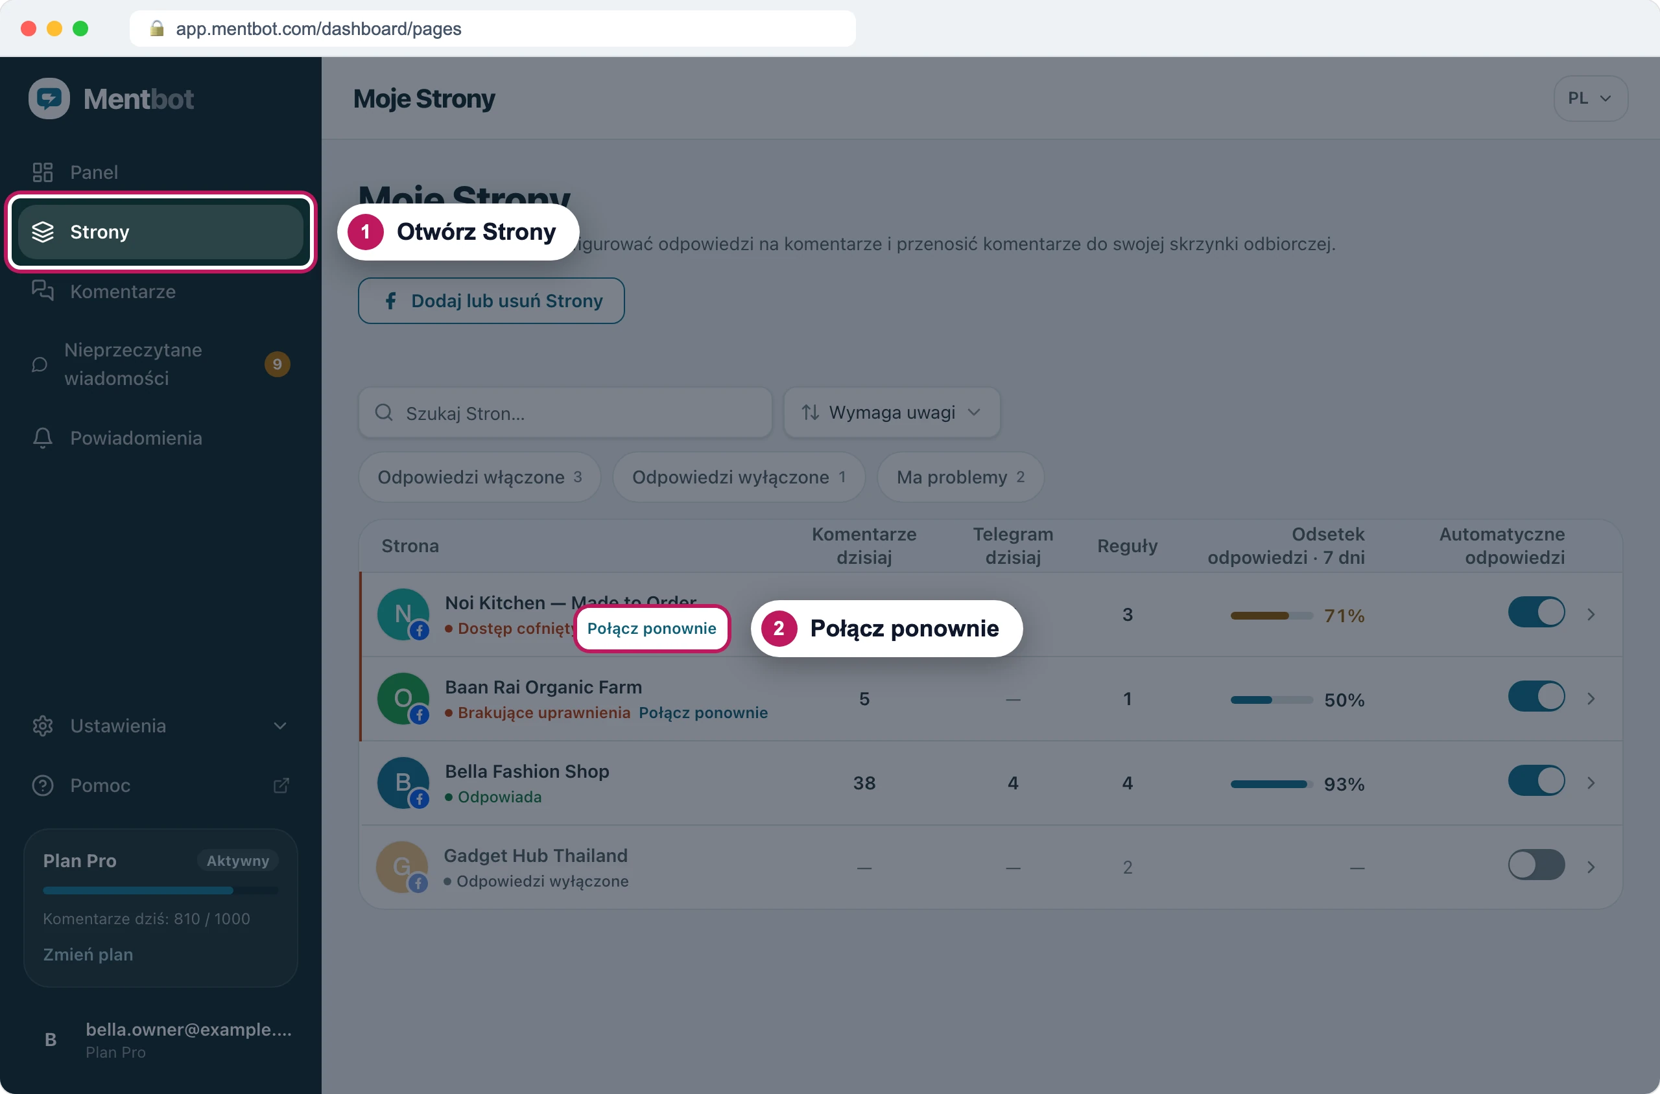Screen dimensions: 1660x1094
Task: Click Połącz ponownie for Baan Rai Organic Farm
Action: (703, 713)
